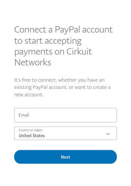The image size is (131, 186).
Task: Click the word 'PayPal' in the heading
Action: click(68, 30)
